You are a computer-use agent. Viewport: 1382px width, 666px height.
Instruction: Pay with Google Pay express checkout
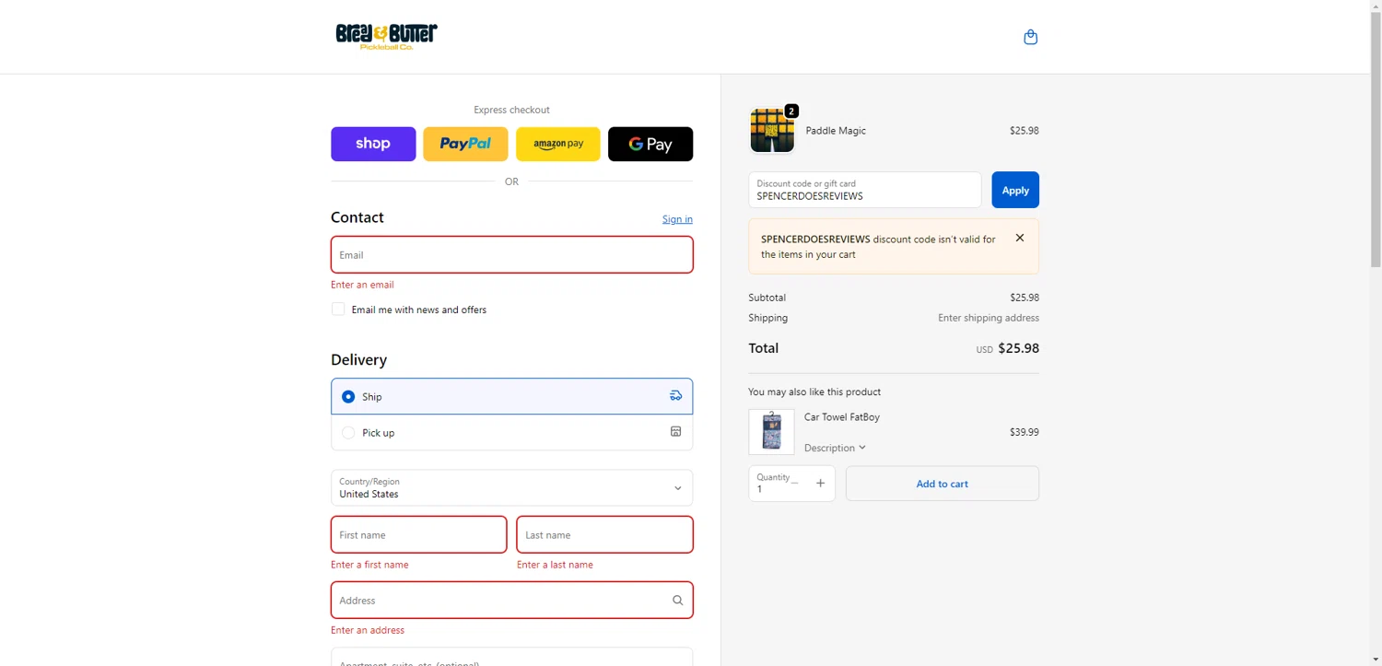click(x=650, y=144)
